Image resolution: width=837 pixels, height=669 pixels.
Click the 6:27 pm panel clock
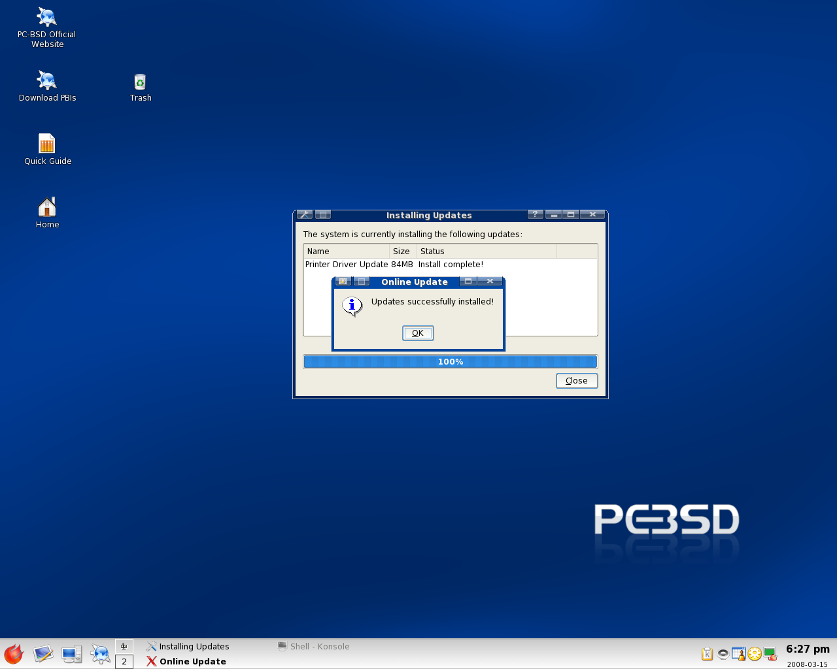coord(808,649)
